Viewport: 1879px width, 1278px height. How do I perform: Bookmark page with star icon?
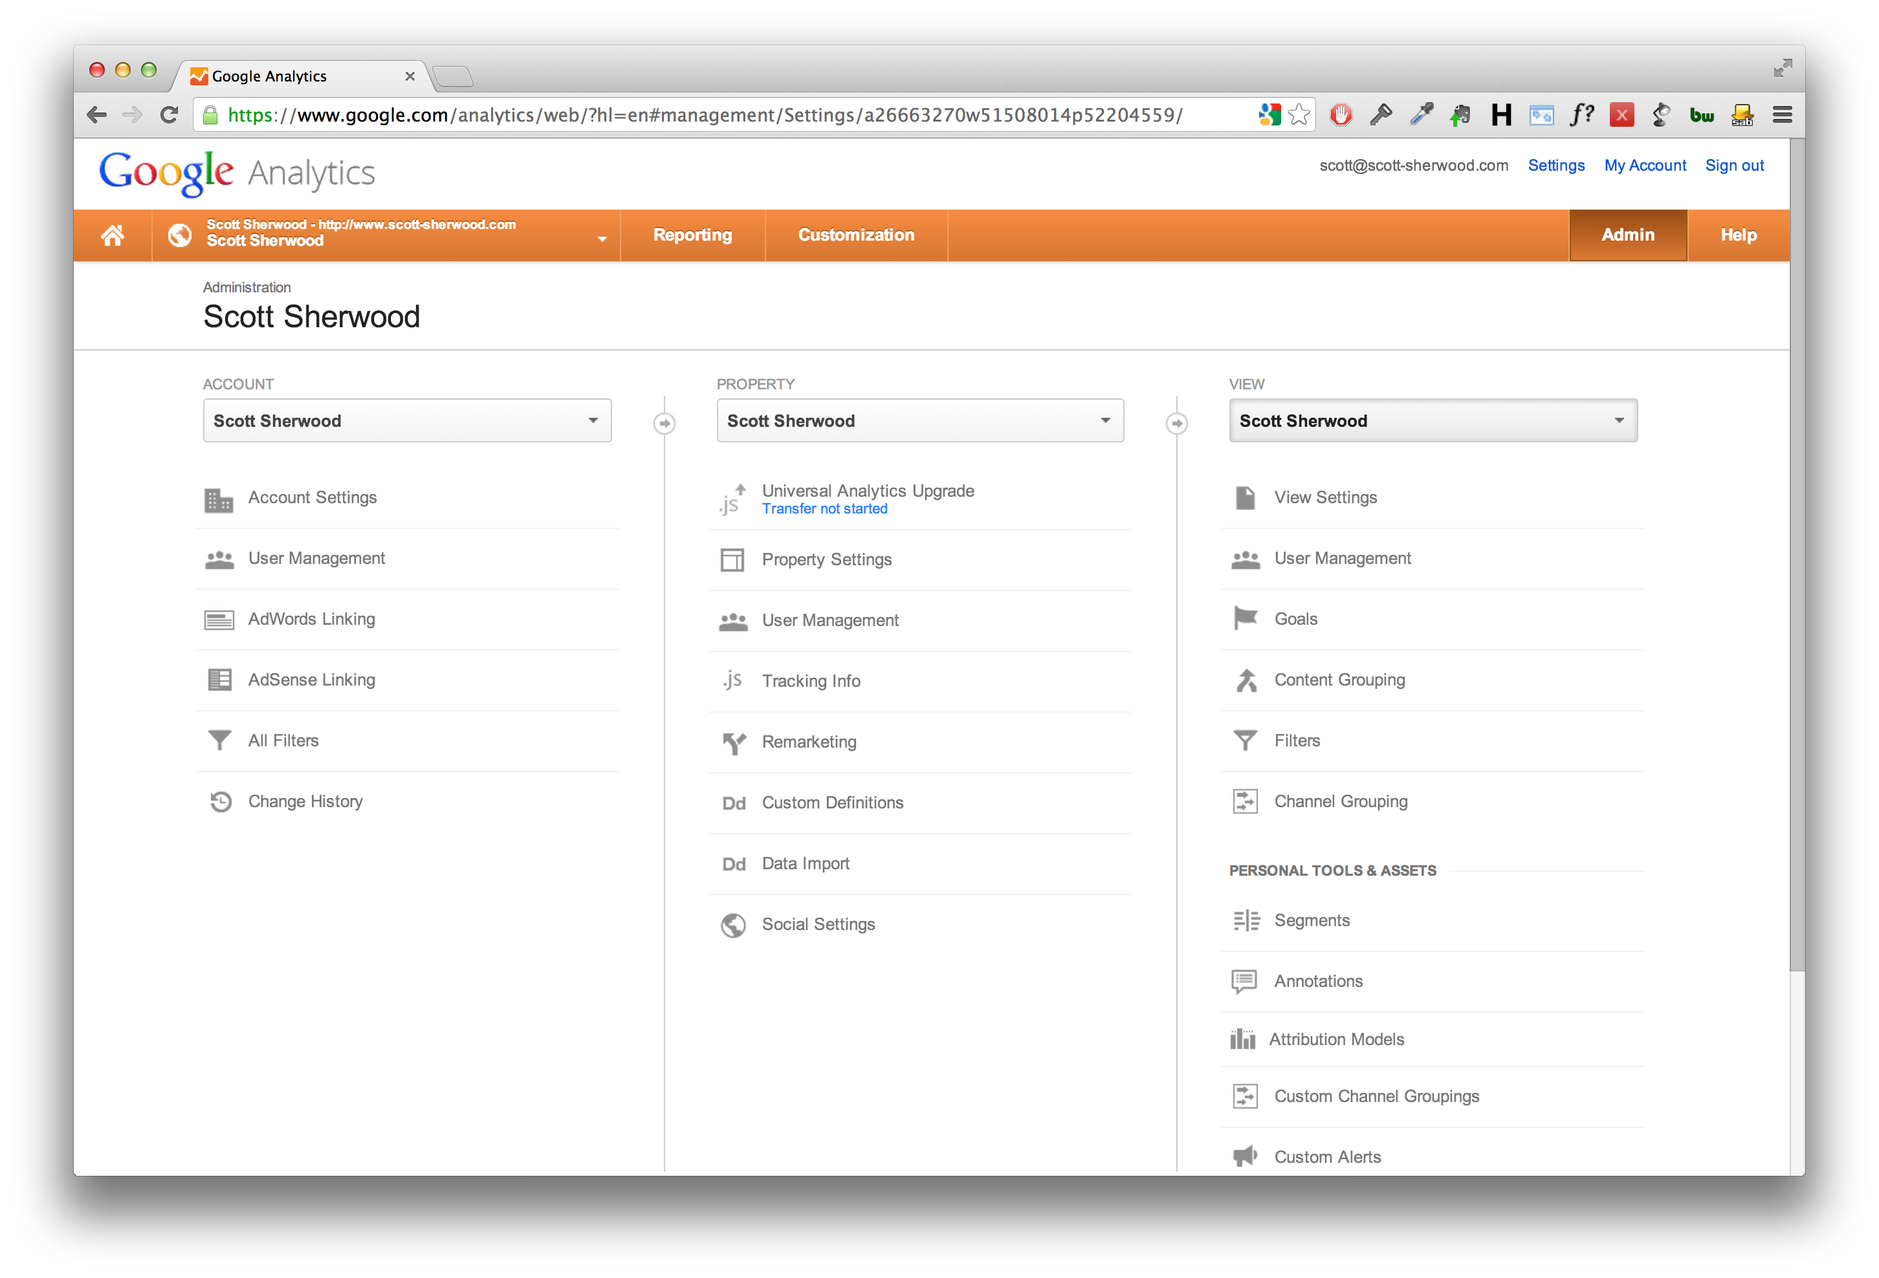click(1299, 114)
